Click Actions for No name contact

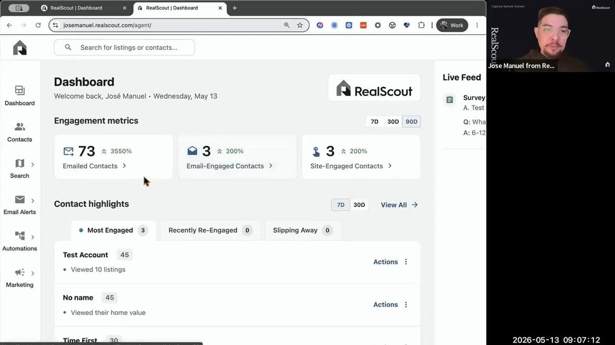pyautogui.click(x=385, y=305)
